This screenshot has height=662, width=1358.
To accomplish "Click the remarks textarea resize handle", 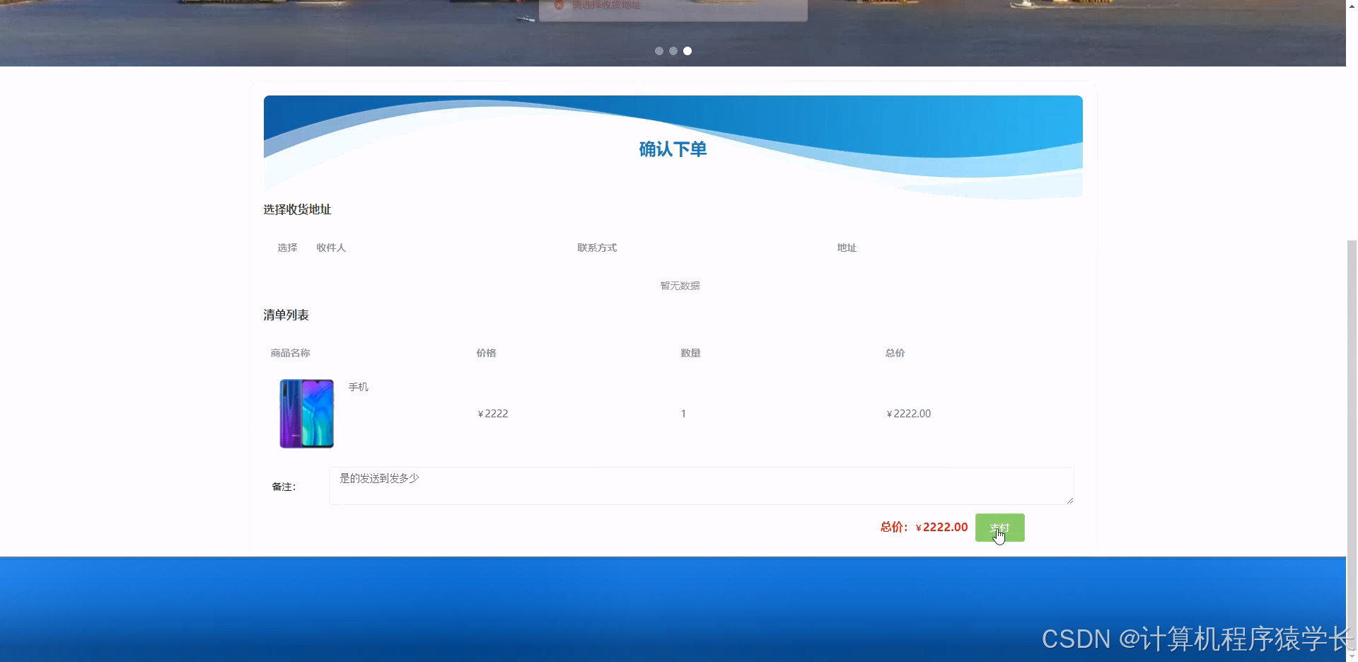I will pyautogui.click(x=1069, y=501).
